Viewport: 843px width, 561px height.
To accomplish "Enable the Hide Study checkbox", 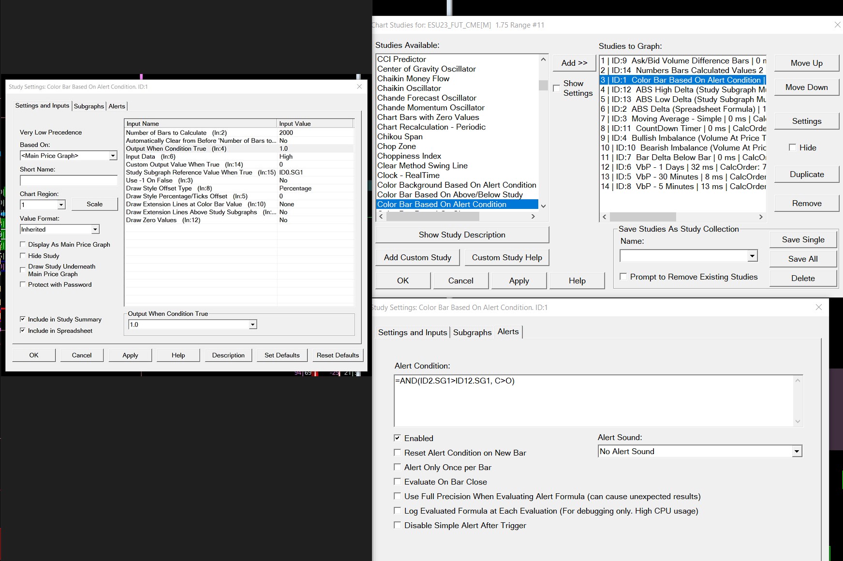I will point(23,255).
